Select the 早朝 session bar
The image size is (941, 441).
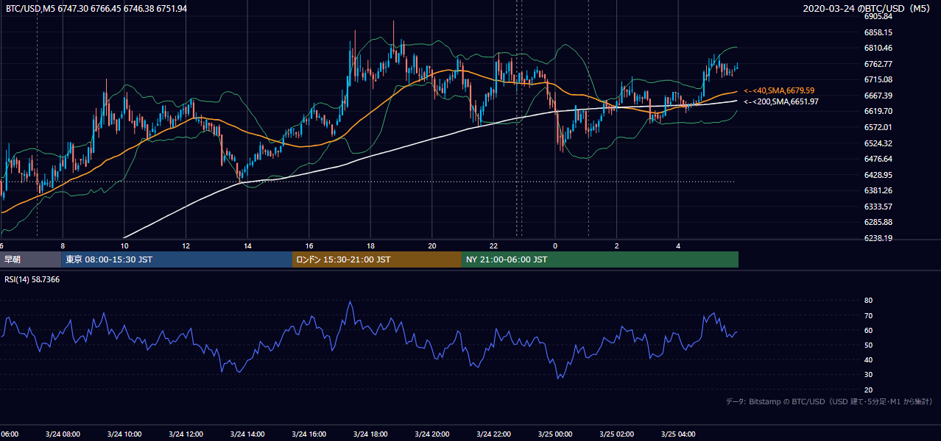click(30, 259)
